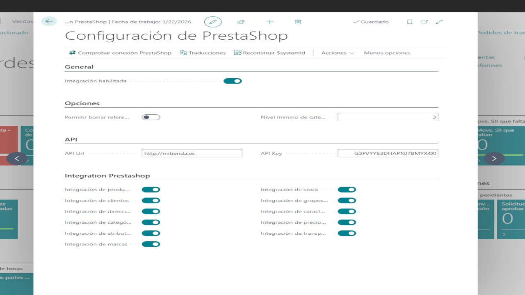This screenshot has height=295, width=525.
Task: Click the Bookmark icon near Guardado
Action: click(x=409, y=22)
